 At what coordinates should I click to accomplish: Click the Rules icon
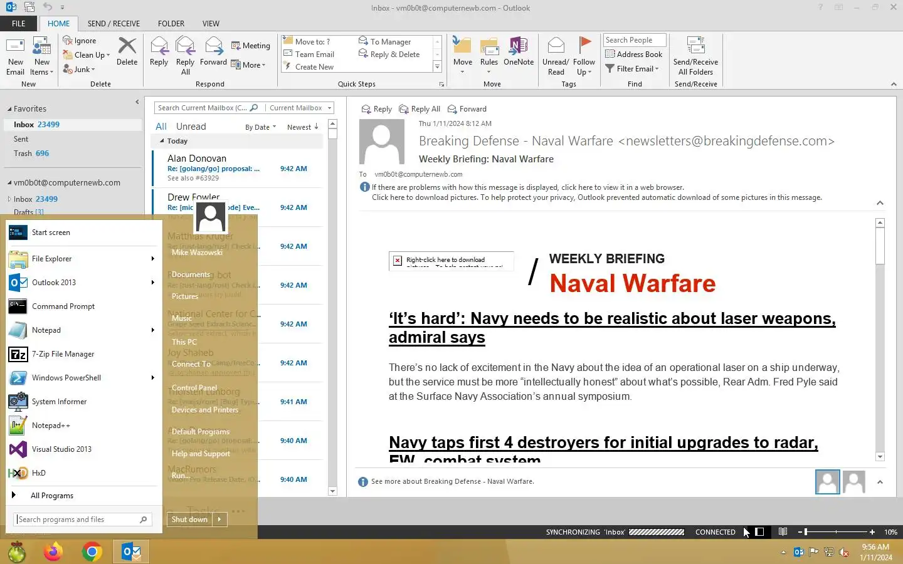coord(489,46)
